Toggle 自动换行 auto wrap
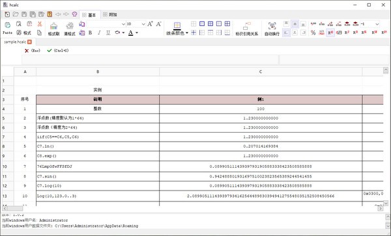The image size is (391, 236). tap(272, 29)
